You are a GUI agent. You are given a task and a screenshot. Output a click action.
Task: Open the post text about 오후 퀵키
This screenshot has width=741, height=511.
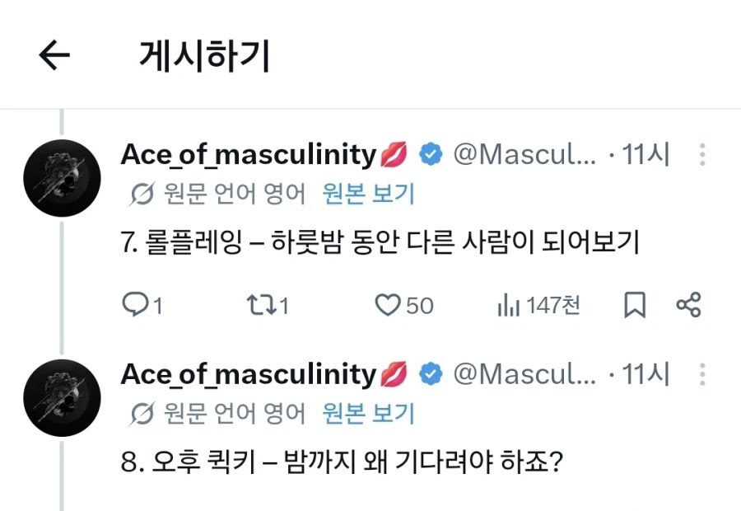(342, 462)
